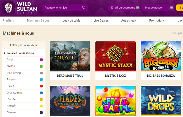Viewport: 183px width, 117px height.
Task: Open Big Bass Bonanza game thumbnail
Action: [x=161, y=56]
